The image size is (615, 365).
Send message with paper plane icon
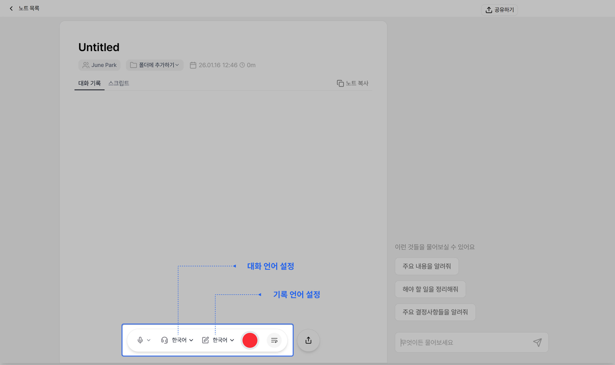point(537,342)
